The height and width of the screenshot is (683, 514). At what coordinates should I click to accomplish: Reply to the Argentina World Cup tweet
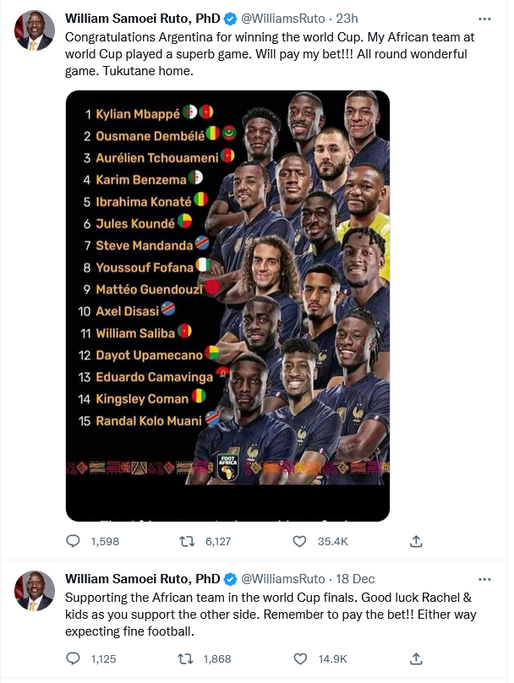73,542
